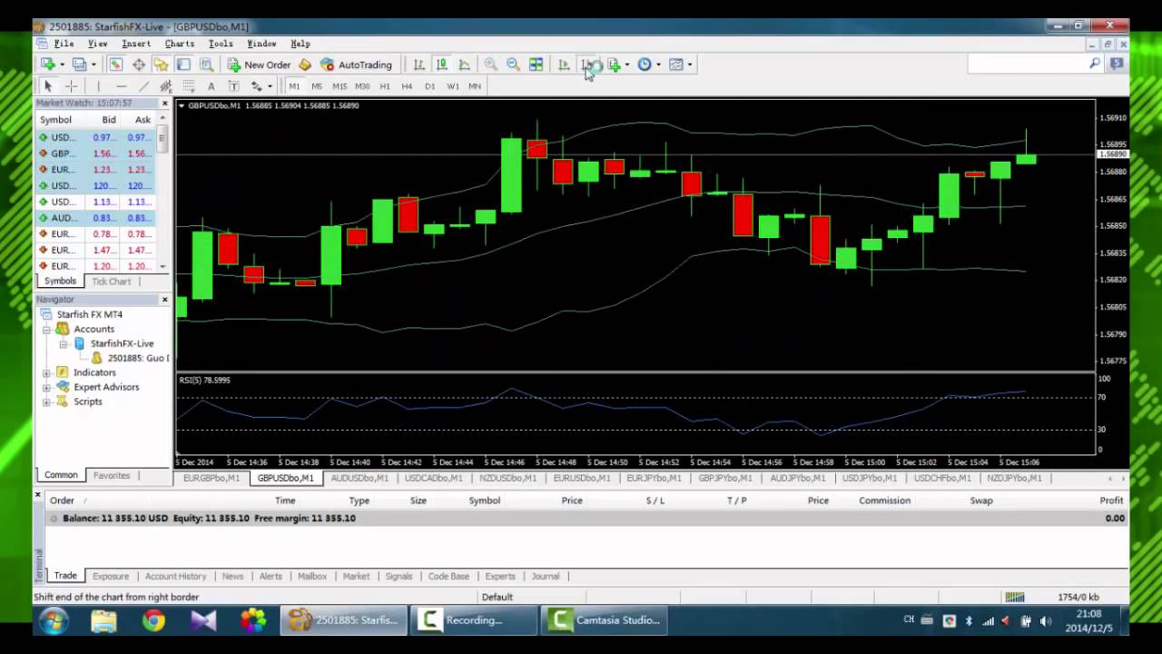Screen dimensions: 1162x654
Task: Select the Text tool marked A
Action: (x=211, y=85)
